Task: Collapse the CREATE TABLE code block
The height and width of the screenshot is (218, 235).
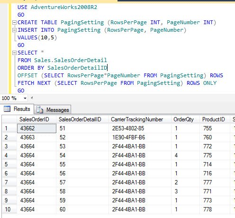Action: 14,22
